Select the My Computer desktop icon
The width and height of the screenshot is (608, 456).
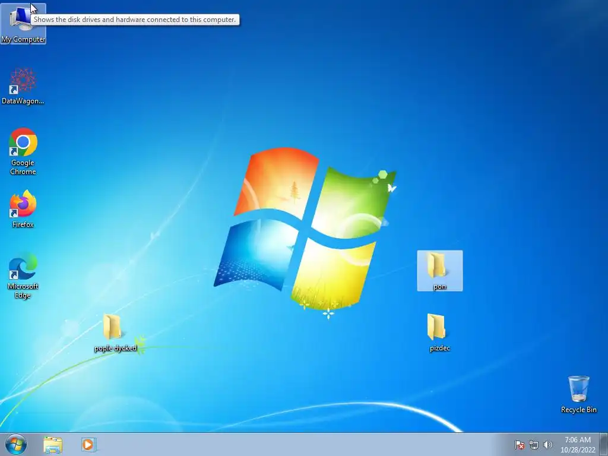(23, 24)
